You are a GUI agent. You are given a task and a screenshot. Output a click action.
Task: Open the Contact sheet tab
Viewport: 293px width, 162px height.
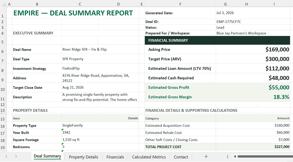(x=181, y=157)
